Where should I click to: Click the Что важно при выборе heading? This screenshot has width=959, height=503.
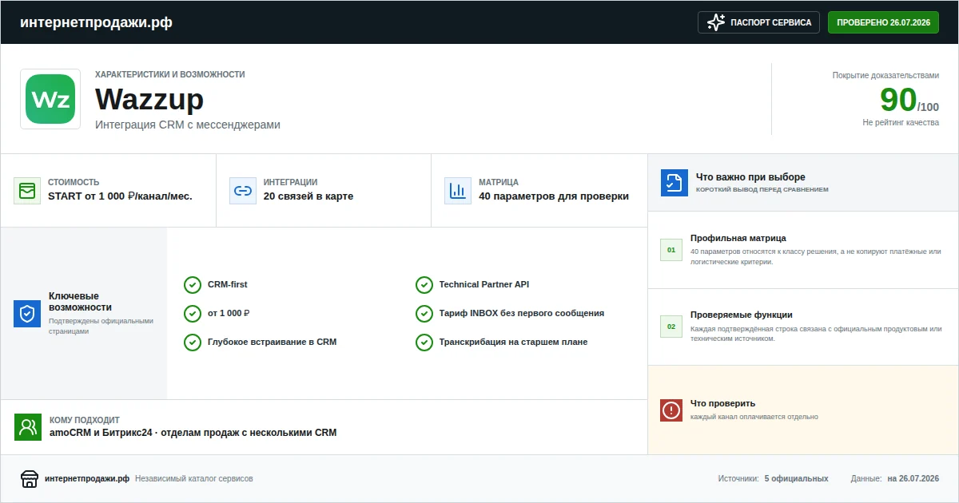point(750,177)
